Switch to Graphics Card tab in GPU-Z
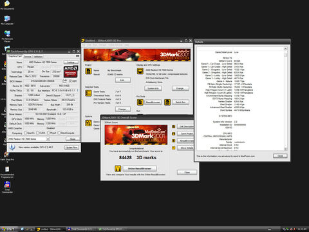Image resolution: width=309 pixels, height=232 pixels. [15, 56]
